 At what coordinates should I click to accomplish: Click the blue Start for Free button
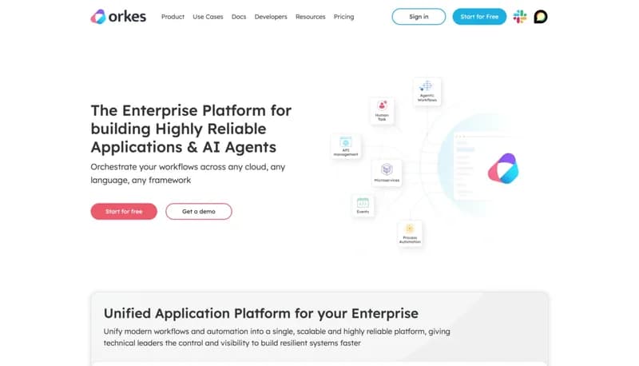pos(479,17)
